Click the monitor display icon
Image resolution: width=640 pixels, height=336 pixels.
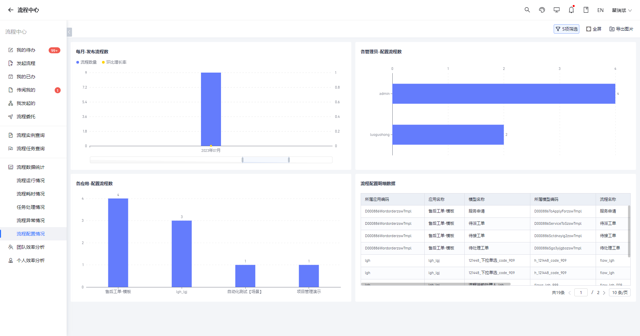pos(557,10)
